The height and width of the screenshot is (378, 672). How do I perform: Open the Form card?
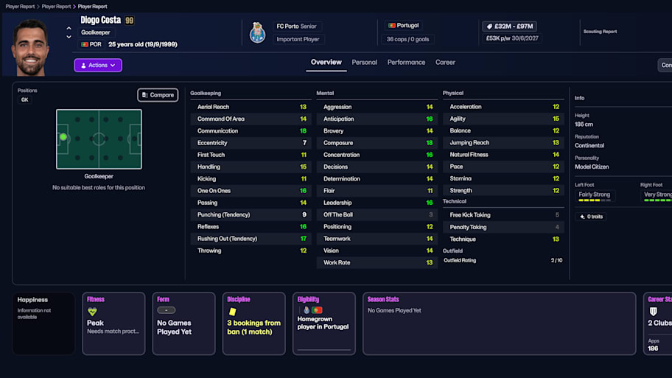pyautogui.click(x=184, y=323)
